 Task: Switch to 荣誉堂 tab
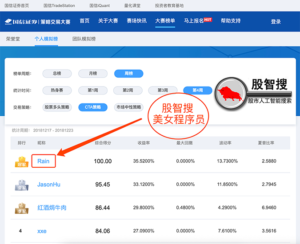(x=13, y=39)
